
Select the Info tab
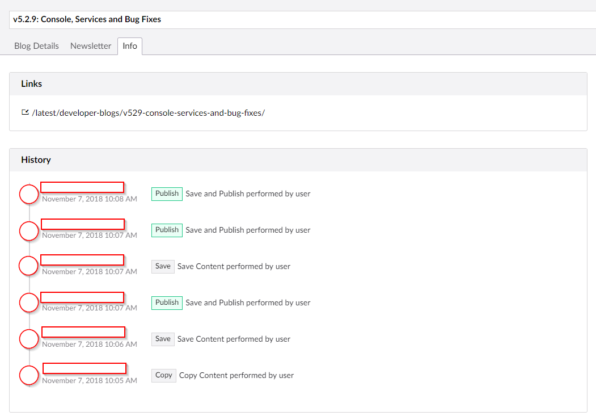click(x=130, y=46)
